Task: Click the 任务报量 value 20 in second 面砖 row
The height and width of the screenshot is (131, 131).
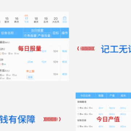Action: (x=30, y=62)
